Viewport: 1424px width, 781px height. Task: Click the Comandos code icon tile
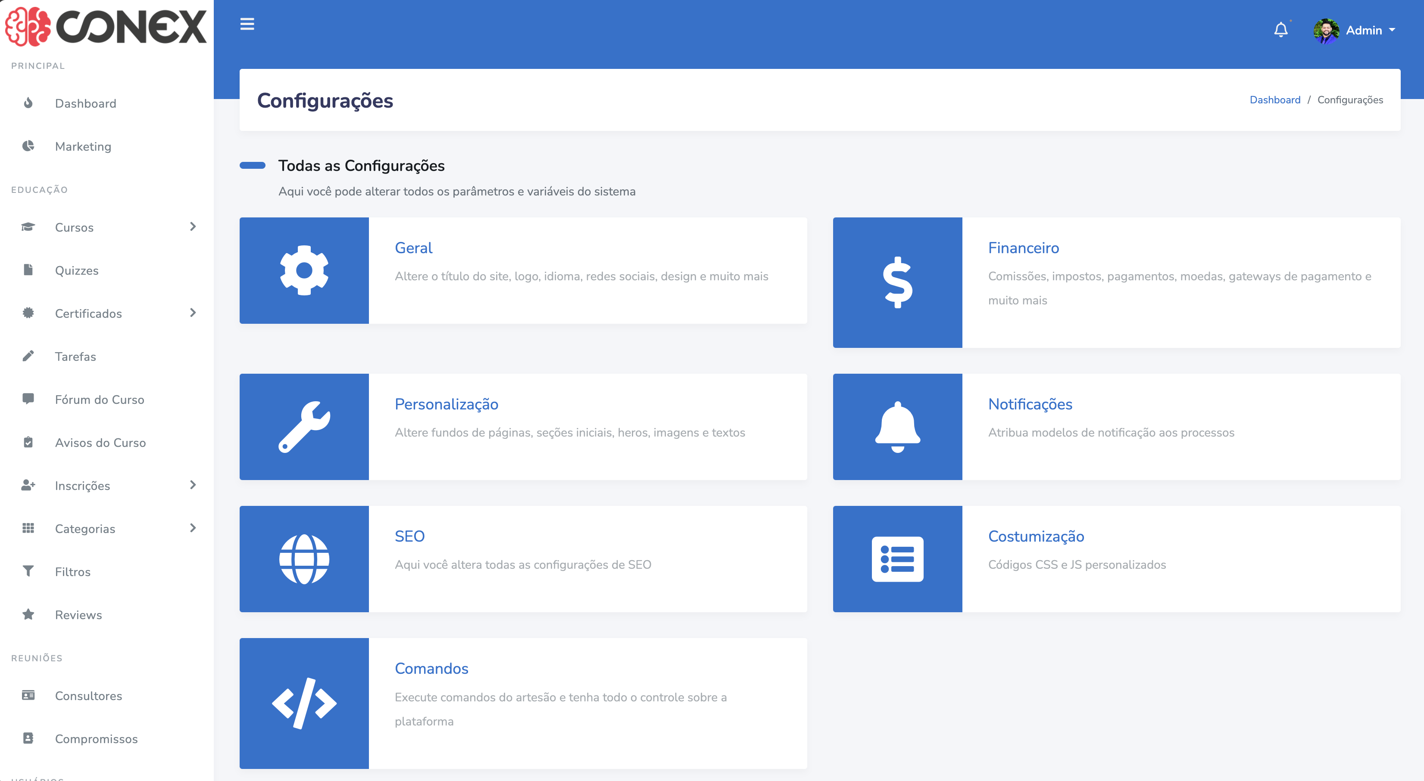point(304,703)
